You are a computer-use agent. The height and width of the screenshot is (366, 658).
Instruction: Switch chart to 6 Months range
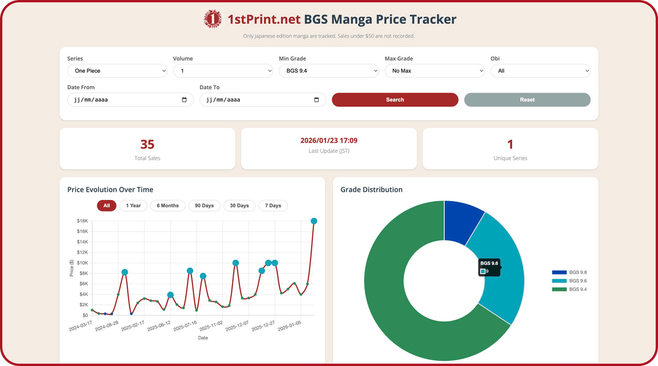click(x=168, y=205)
